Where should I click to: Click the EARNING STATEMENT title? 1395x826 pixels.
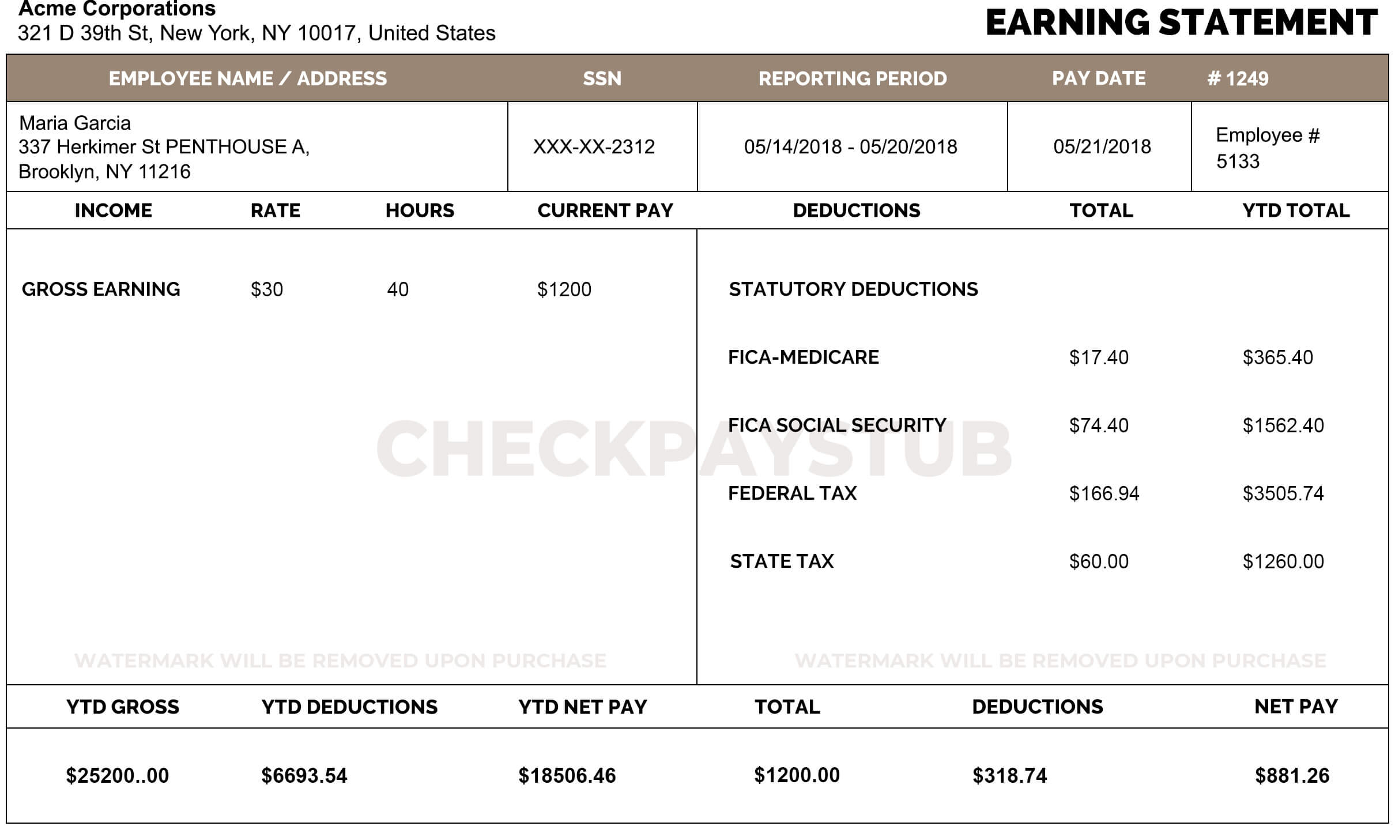1181,23
